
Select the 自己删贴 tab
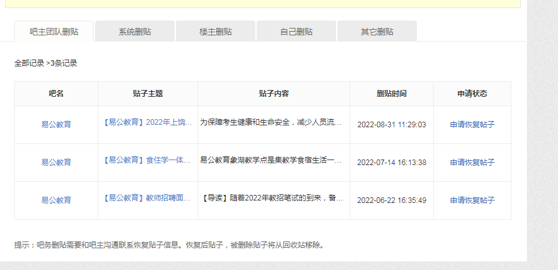tap(296, 32)
